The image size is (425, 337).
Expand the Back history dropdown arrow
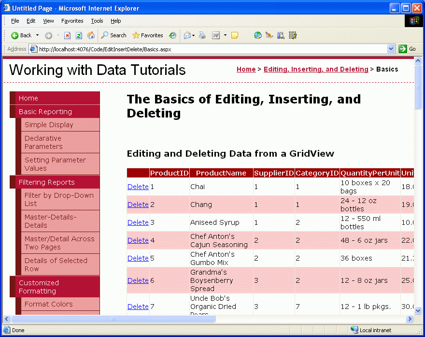(x=37, y=35)
